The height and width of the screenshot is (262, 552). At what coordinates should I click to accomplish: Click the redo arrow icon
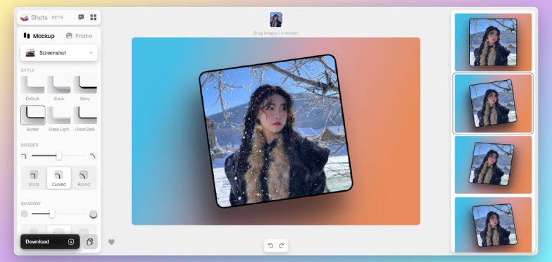pos(282,246)
